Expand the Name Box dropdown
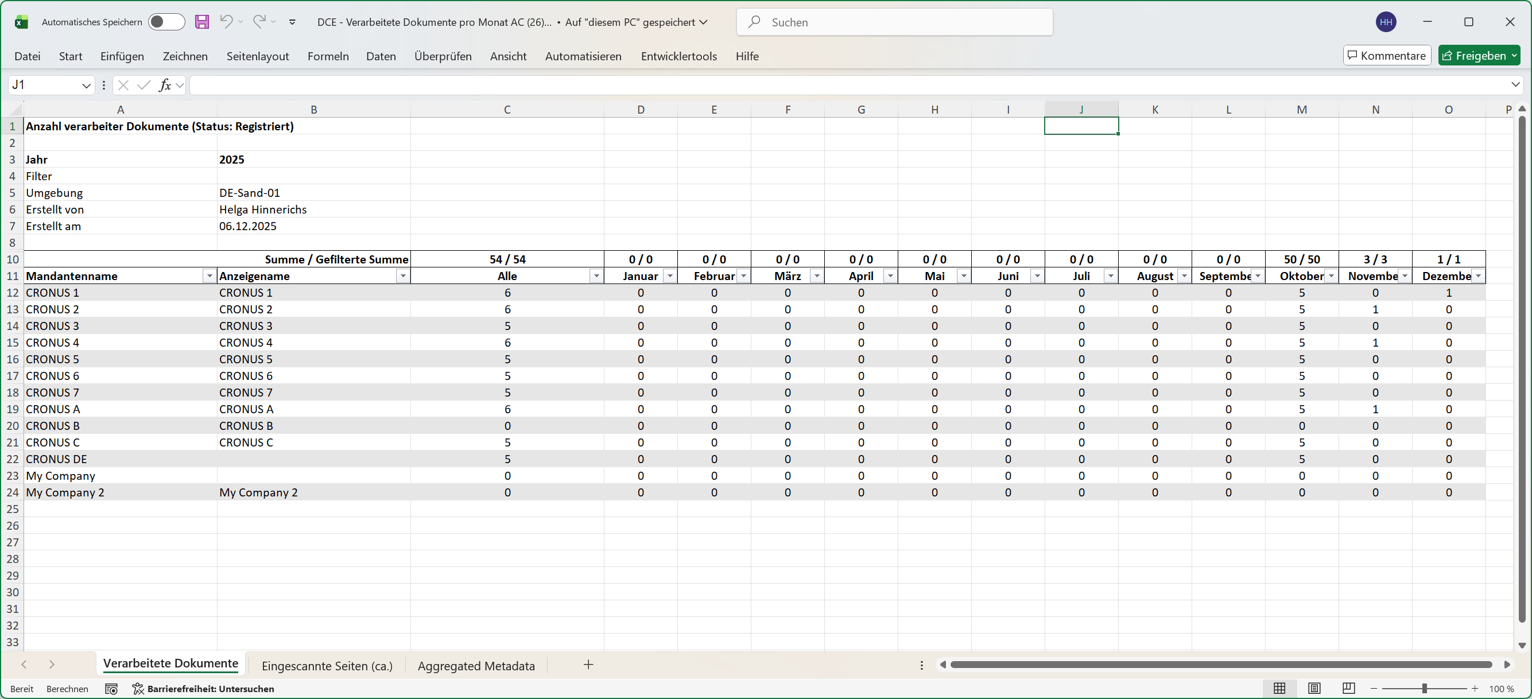This screenshot has width=1532, height=699. (86, 85)
